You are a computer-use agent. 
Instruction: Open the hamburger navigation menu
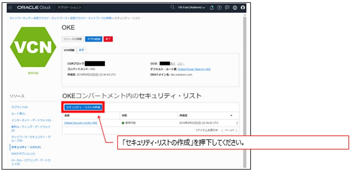(10, 8)
